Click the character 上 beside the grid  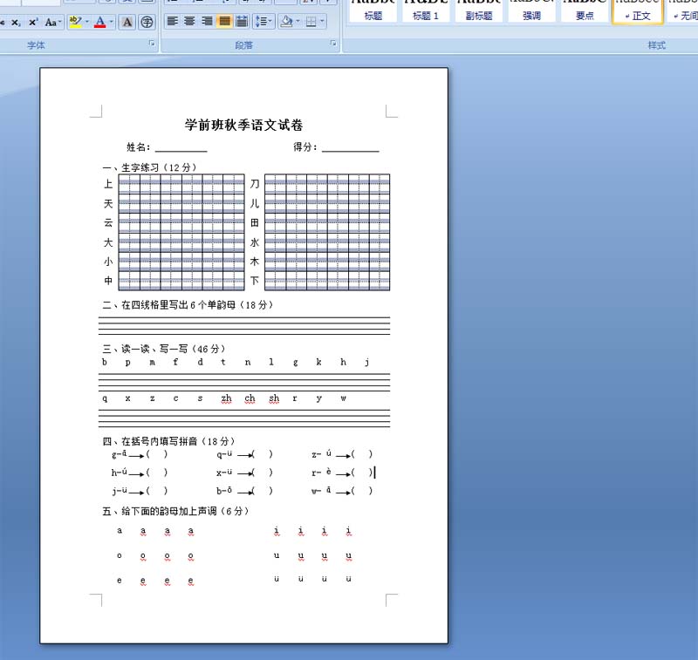108,184
